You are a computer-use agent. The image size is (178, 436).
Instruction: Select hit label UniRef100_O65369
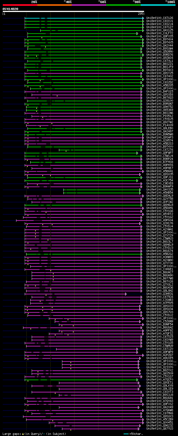tap(160, 110)
